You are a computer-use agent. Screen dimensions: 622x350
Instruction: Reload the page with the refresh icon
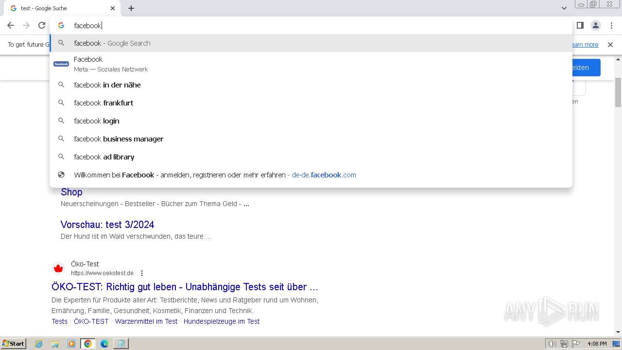[42, 25]
